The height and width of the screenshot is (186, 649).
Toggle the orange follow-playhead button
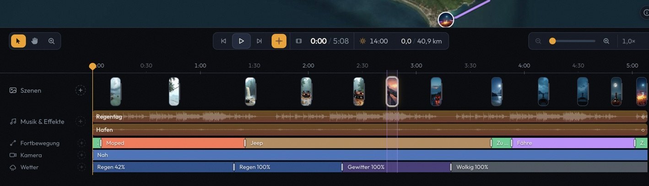click(x=279, y=41)
